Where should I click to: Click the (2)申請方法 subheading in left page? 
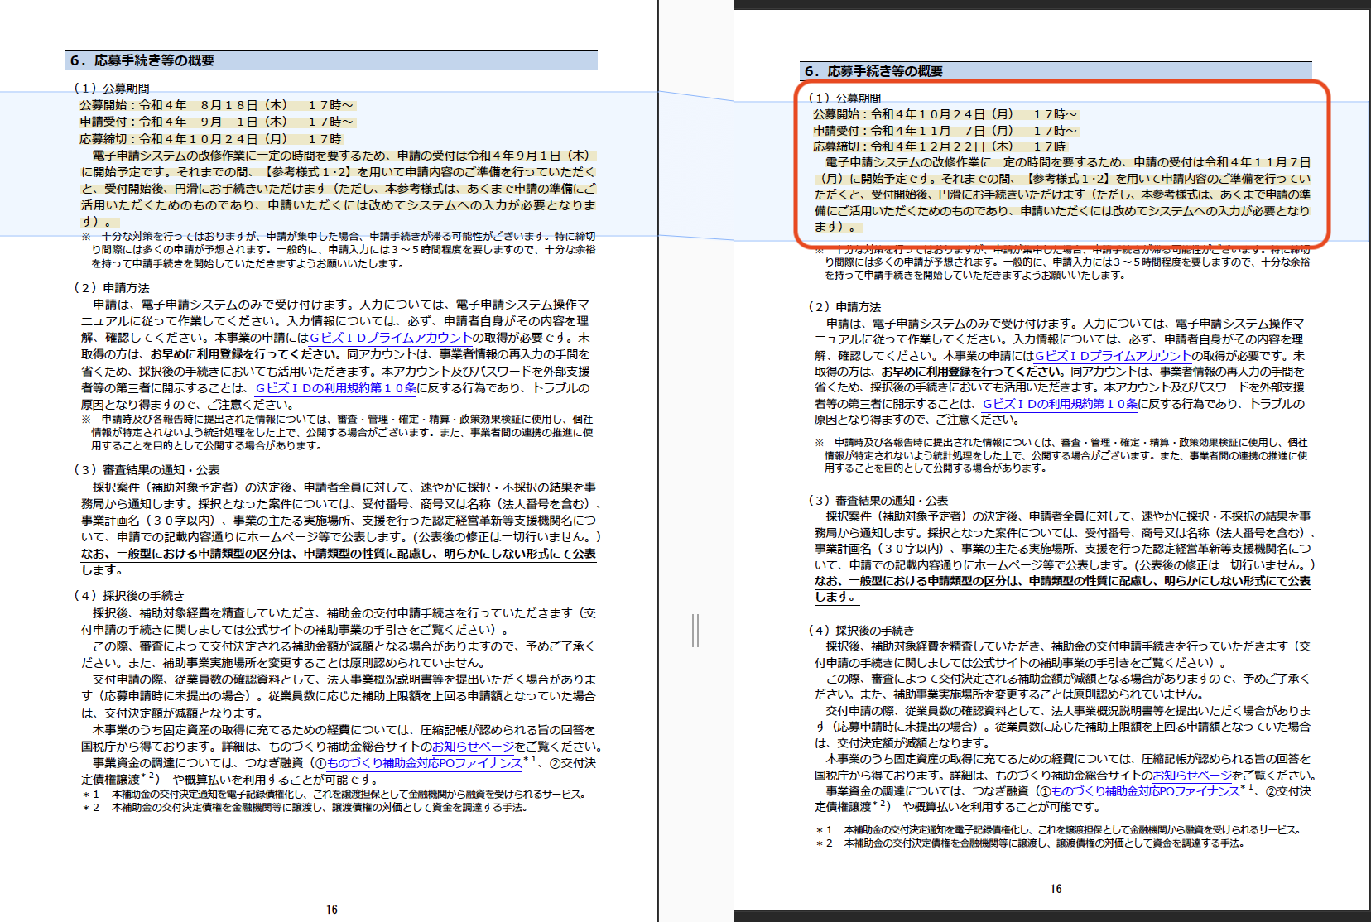point(112,288)
